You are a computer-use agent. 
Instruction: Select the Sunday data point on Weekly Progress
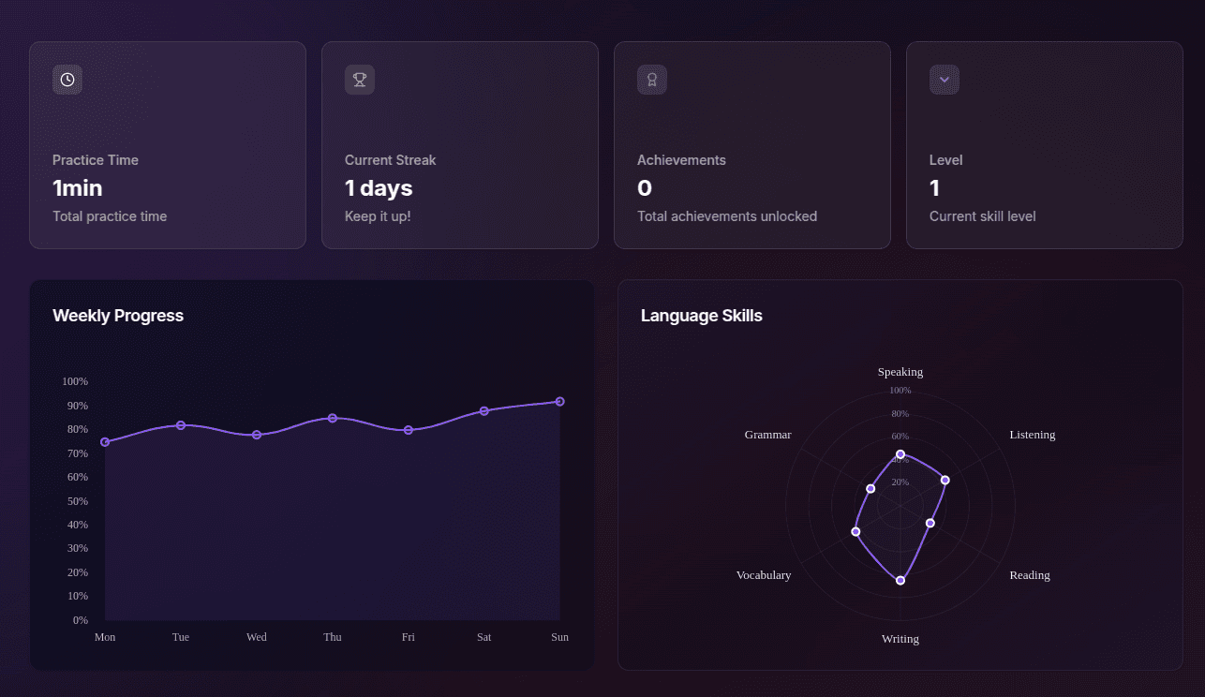pos(559,401)
